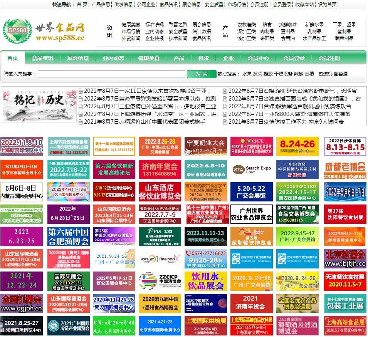Click the 成都老博会 banner
The height and width of the screenshot is (337, 368).
click(x=345, y=169)
